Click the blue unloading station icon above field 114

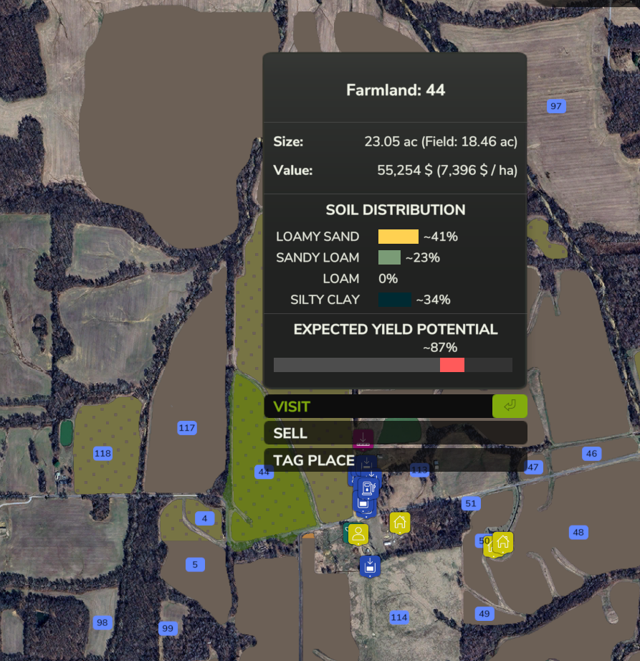(370, 566)
